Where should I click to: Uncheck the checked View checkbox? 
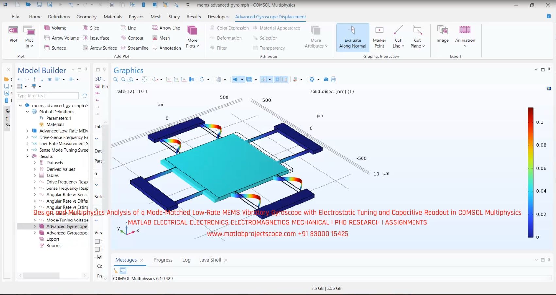point(100,257)
